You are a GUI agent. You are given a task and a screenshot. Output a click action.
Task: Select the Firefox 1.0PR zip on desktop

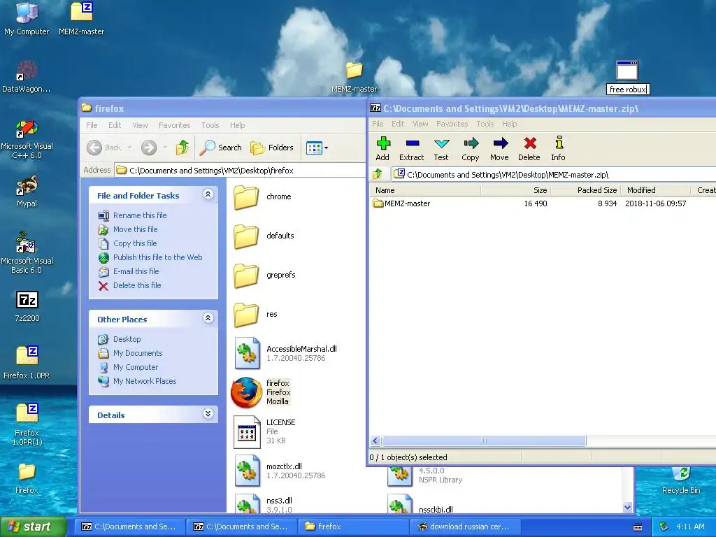27,363
